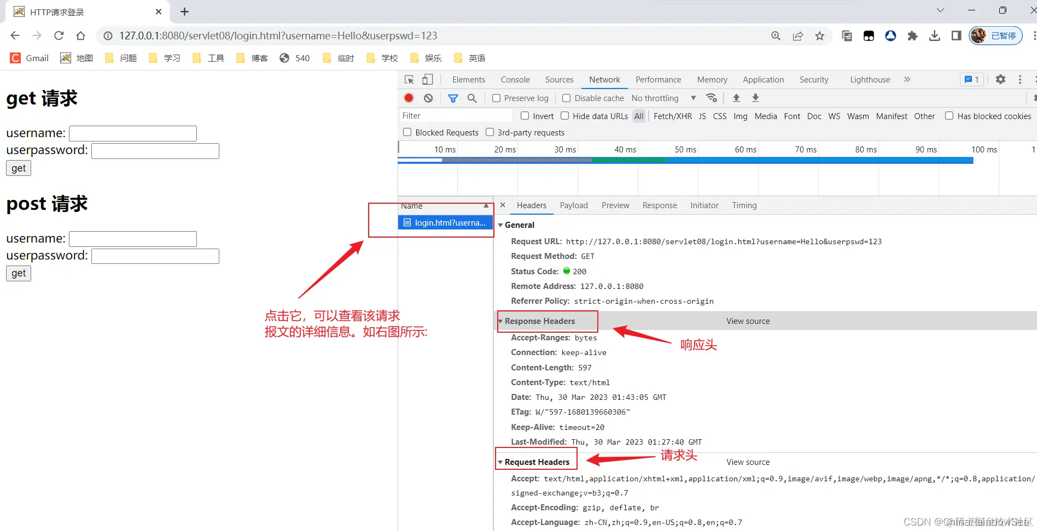Select login.html request row

click(445, 223)
